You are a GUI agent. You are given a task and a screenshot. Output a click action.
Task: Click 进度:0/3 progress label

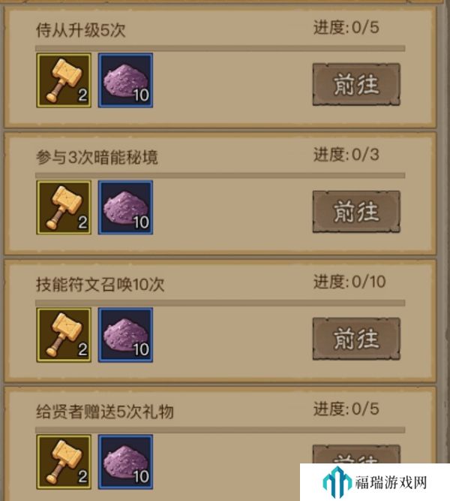[x=346, y=155]
